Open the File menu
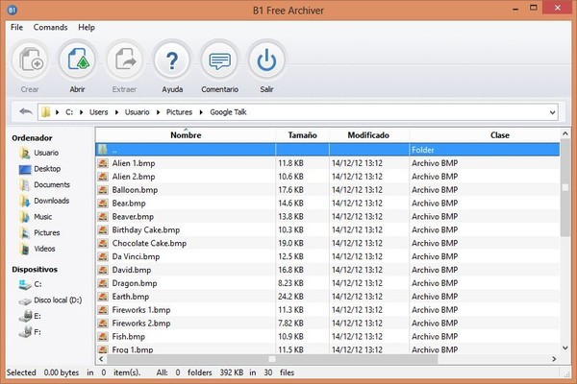 coord(16,27)
